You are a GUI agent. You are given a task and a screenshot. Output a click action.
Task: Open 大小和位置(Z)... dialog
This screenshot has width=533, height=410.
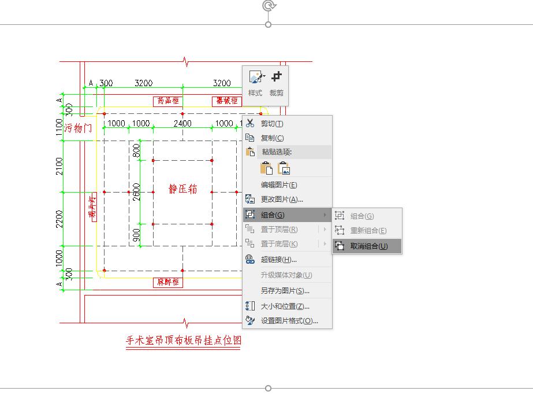click(x=285, y=306)
